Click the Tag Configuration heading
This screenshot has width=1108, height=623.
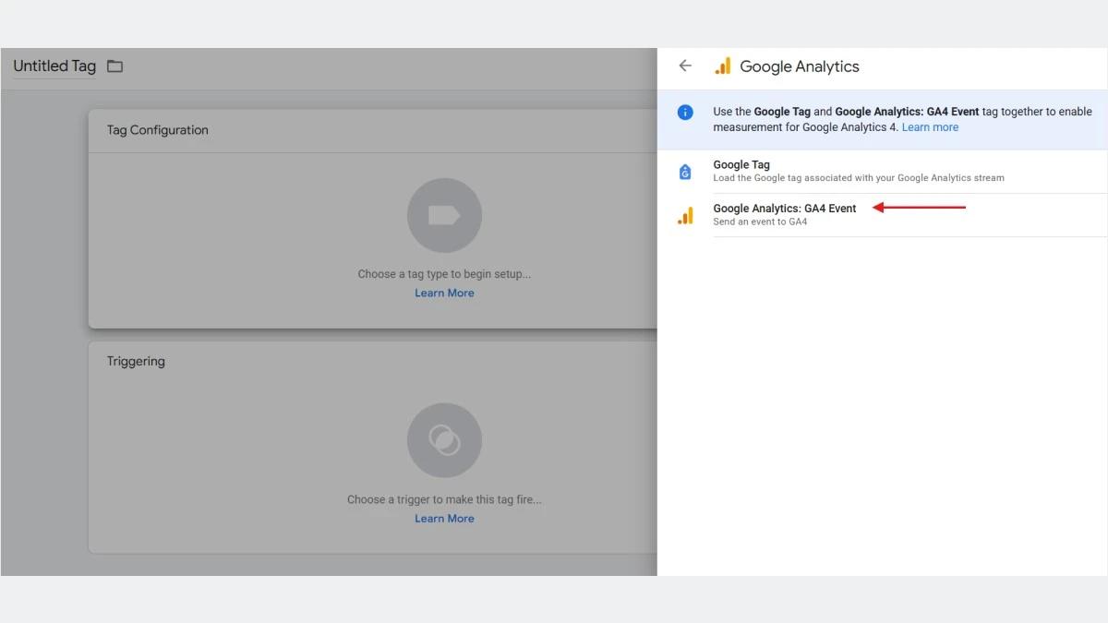click(158, 130)
